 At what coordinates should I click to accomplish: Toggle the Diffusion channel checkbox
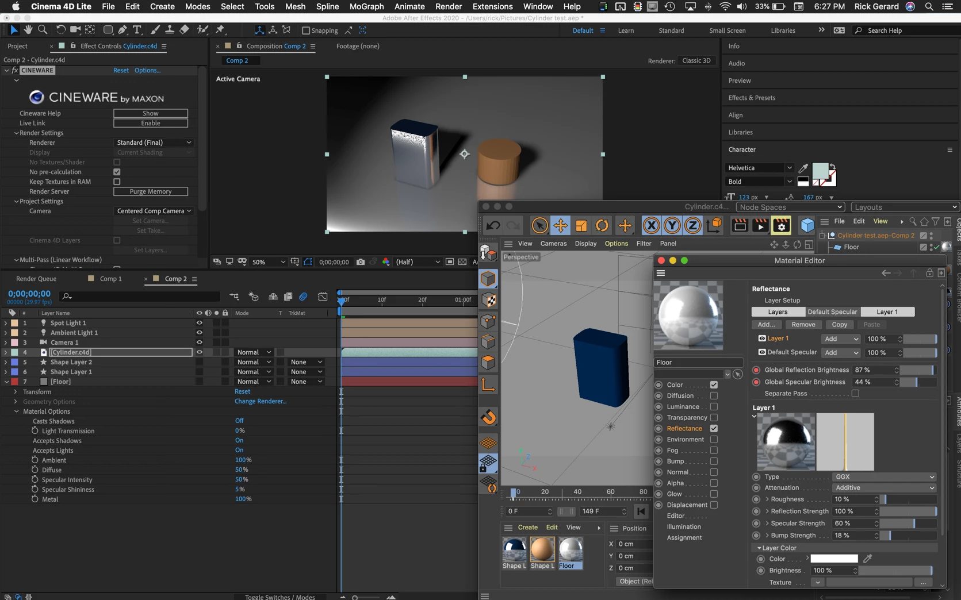coord(714,395)
